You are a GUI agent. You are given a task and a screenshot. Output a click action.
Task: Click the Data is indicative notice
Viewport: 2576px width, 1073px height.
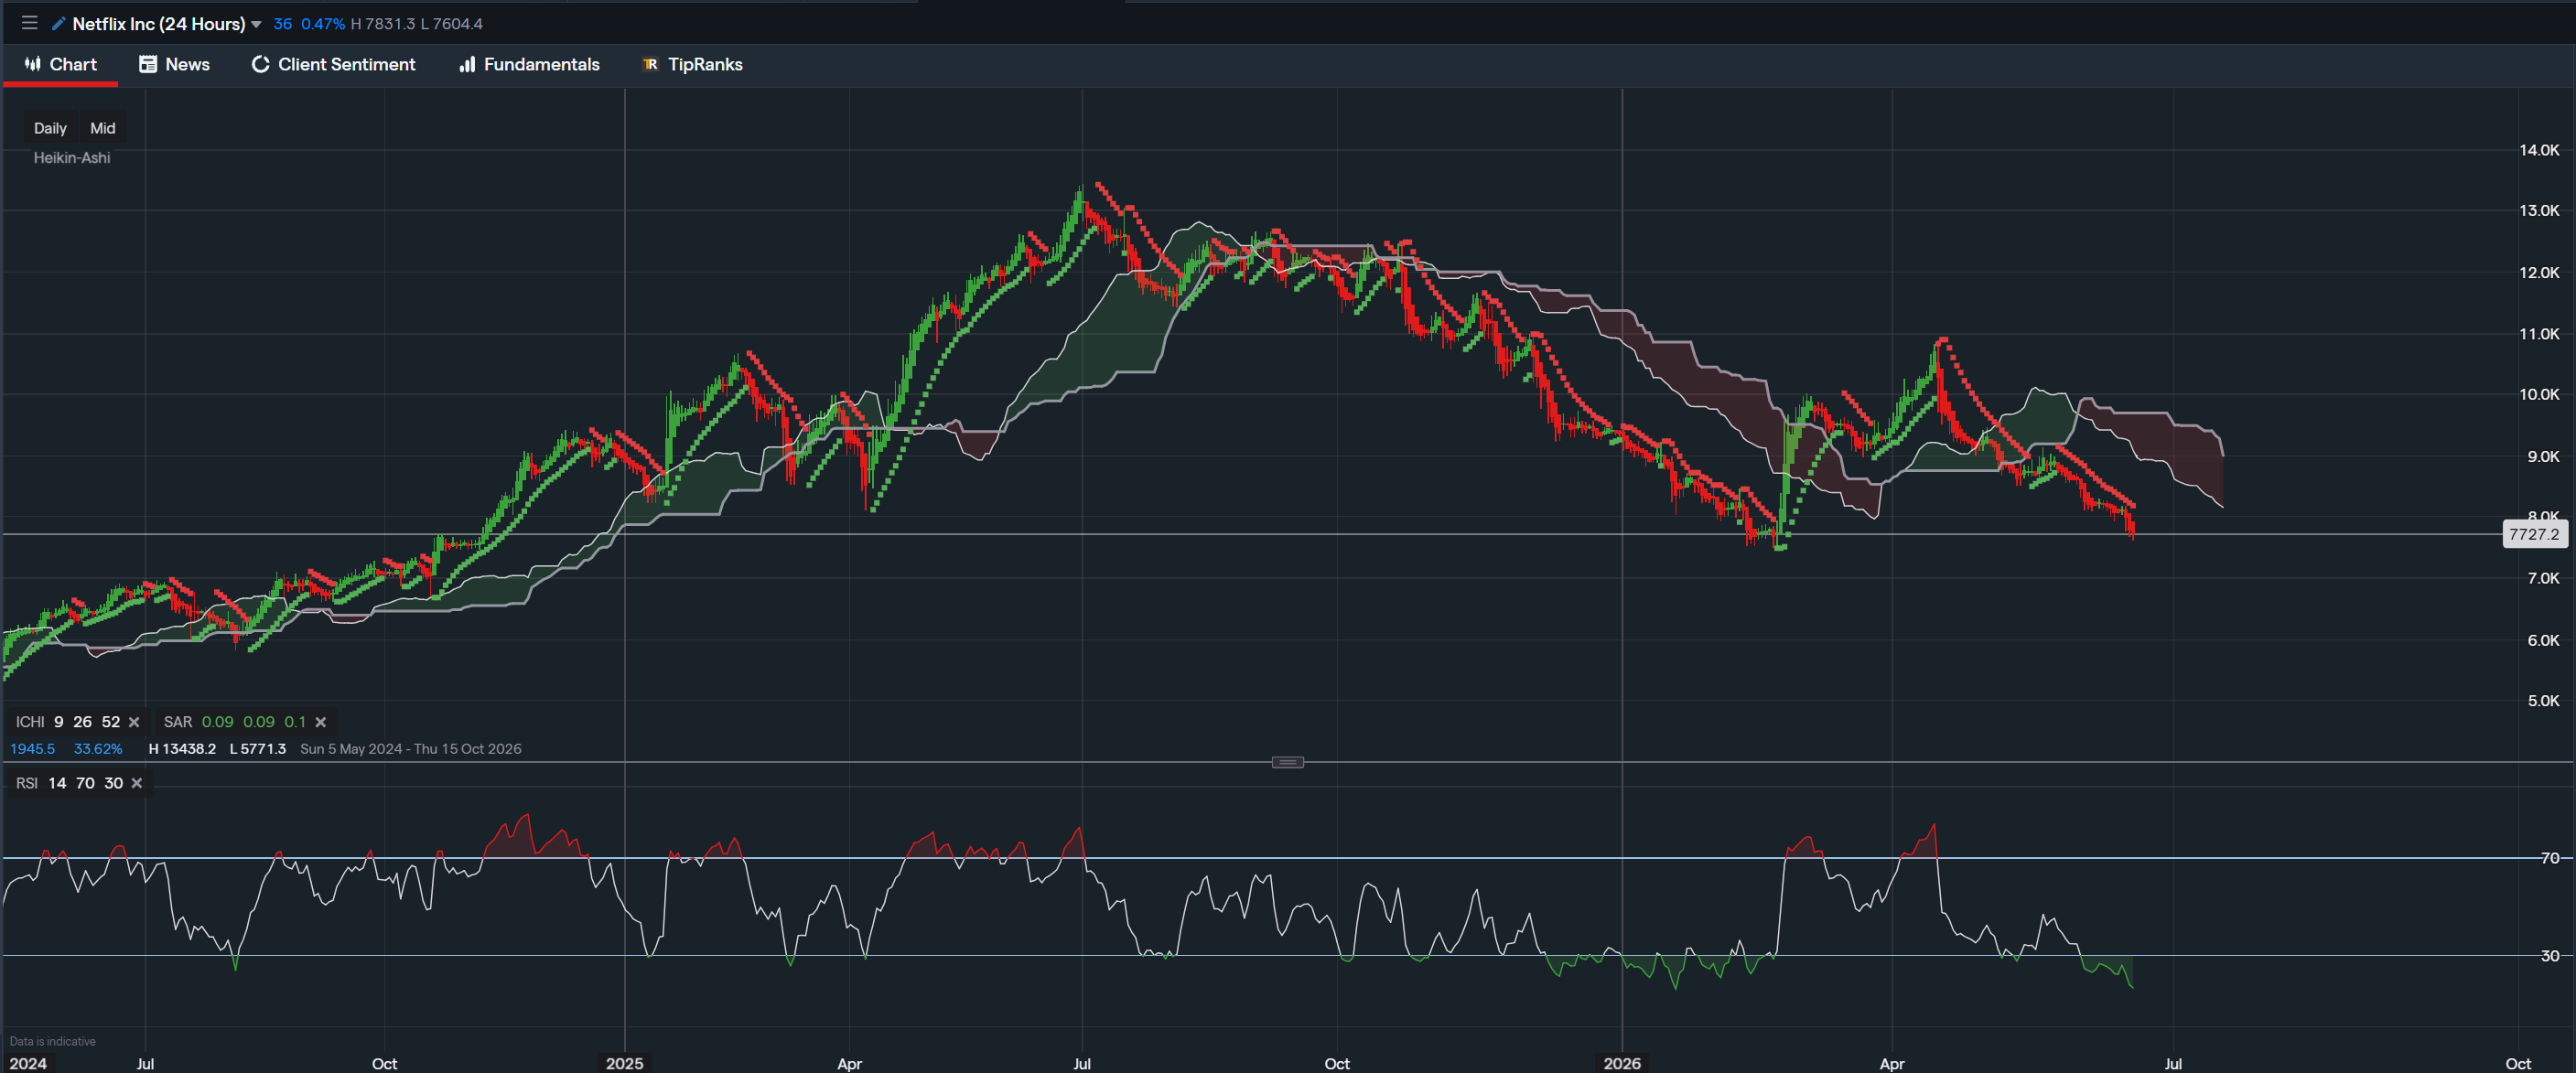[x=53, y=1041]
